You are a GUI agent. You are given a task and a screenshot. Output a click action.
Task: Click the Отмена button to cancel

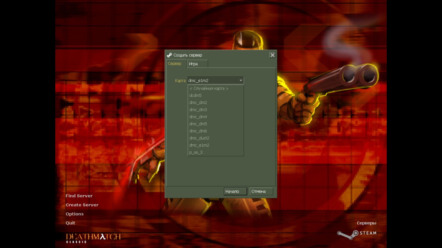pyautogui.click(x=261, y=192)
